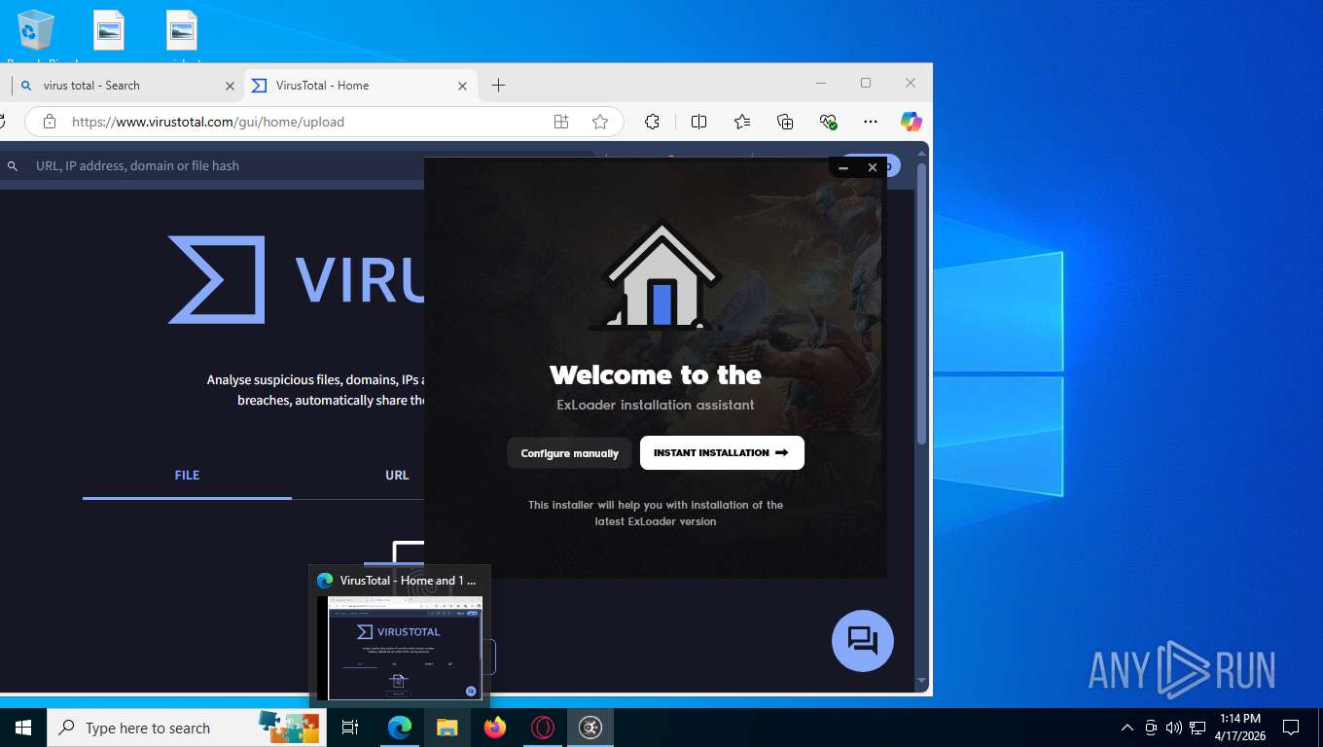
Task: Close the virus total - Search tab
Action: click(230, 86)
